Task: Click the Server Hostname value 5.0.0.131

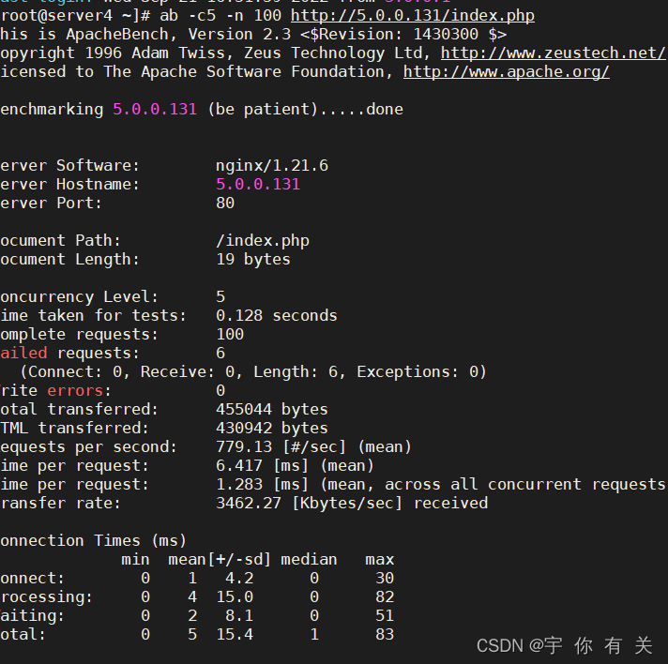Action: pos(258,185)
